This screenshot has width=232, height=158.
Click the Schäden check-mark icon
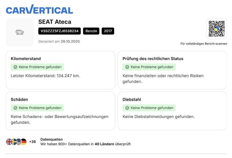pos(15,108)
